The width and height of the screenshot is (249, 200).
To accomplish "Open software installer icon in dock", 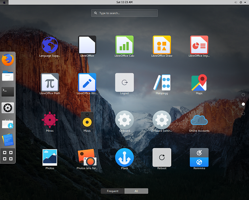I will pos(8,124).
